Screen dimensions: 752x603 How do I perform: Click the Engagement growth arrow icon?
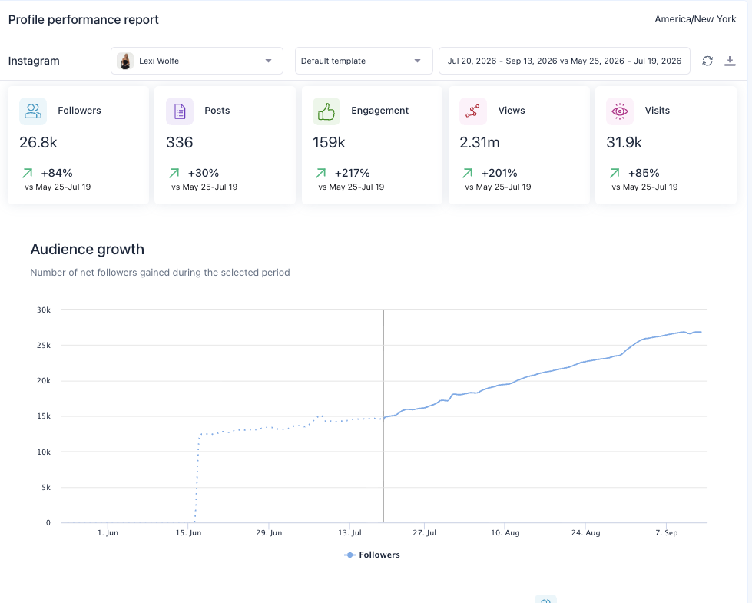(321, 173)
